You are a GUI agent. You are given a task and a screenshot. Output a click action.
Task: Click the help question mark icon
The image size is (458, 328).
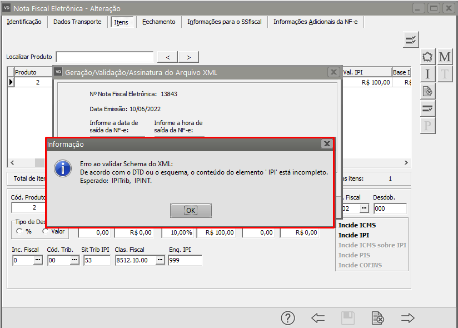[287, 318]
